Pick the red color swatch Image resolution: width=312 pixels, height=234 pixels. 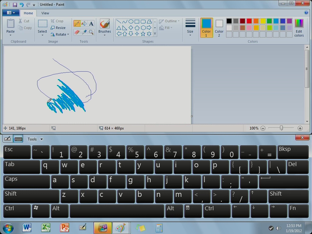249,21
